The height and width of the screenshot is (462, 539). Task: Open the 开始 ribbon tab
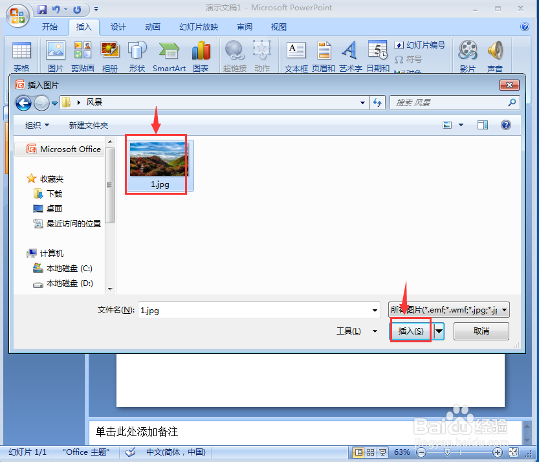50,27
